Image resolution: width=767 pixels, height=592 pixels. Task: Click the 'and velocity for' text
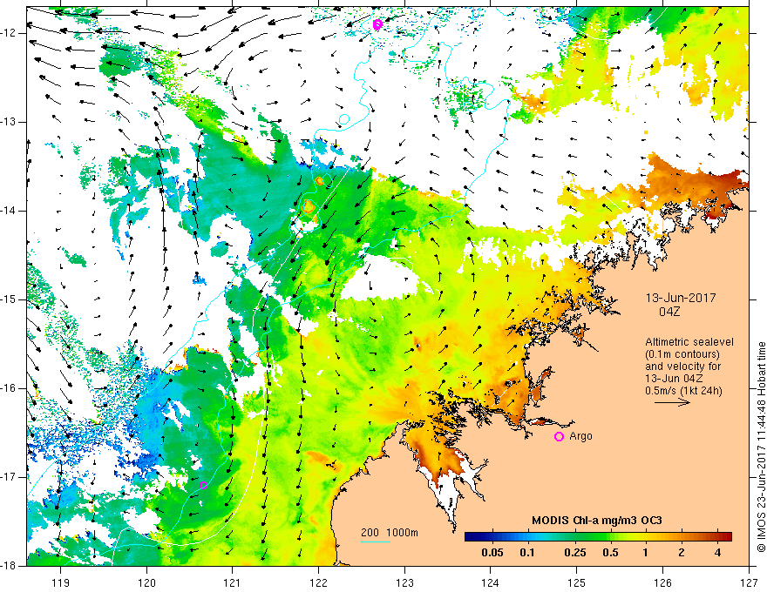tap(682, 367)
